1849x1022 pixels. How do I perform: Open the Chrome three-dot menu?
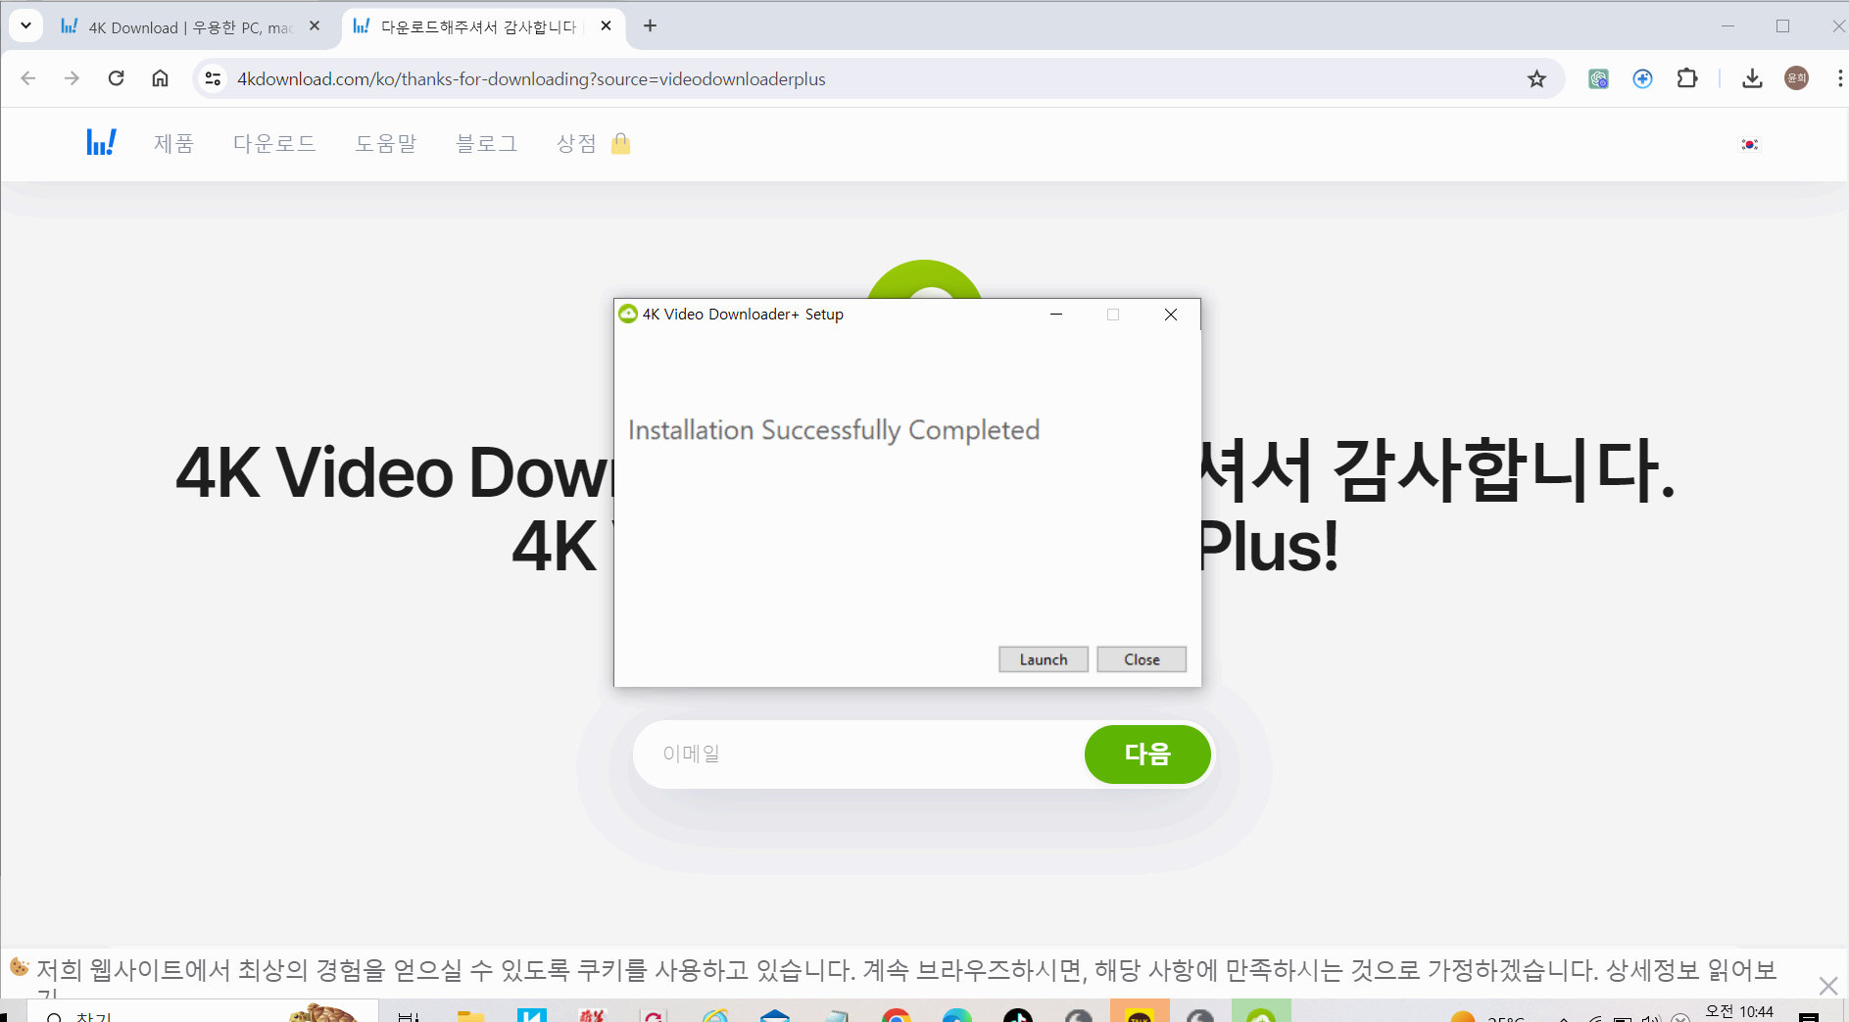tap(1839, 78)
